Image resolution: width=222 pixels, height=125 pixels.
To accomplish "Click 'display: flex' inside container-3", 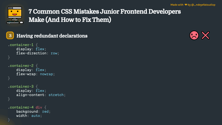I will point(31,91).
